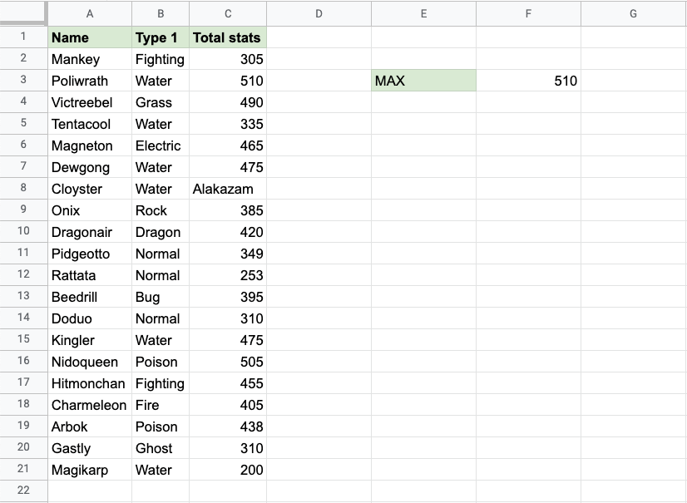Viewport: 687px width, 503px height.
Task: Select the Electric type cell for Magneton
Action: click(161, 145)
